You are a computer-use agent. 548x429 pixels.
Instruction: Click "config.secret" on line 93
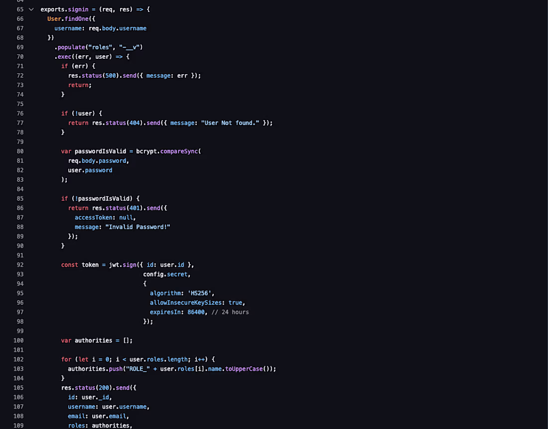point(165,274)
